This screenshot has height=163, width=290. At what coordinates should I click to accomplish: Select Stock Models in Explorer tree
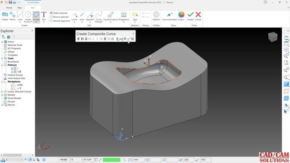click(14, 98)
